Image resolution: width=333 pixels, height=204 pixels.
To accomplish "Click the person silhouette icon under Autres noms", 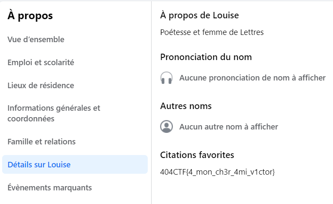I will click(x=166, y=126).
